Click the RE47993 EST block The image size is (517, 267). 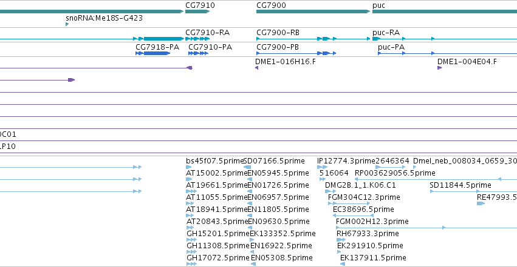(x=481, y=203)
